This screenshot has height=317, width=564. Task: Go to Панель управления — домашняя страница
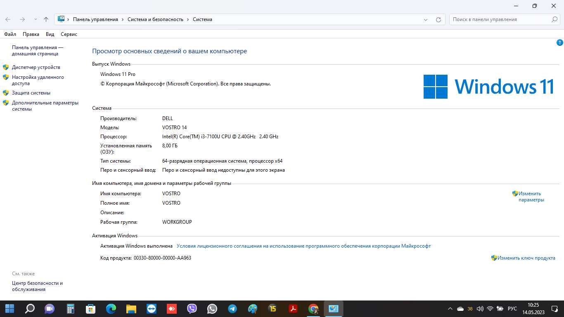coord(38,50)
